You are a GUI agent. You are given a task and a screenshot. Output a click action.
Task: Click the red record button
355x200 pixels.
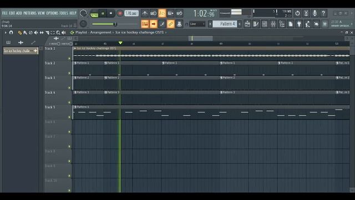coord(120,13)
